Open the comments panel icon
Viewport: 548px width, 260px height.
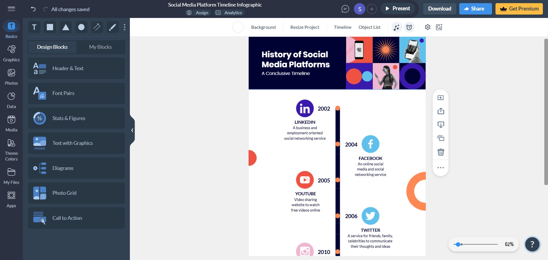[345, 9]
